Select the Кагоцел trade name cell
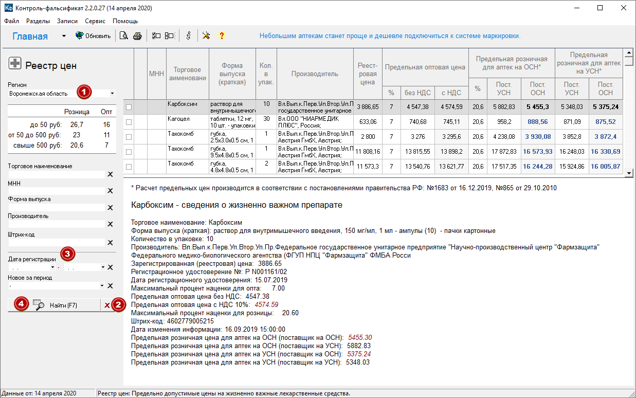Viewport: 636px width, 398px height. (187, 122)
